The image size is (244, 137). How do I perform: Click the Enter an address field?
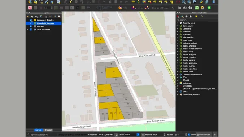(x=160, y=8)
